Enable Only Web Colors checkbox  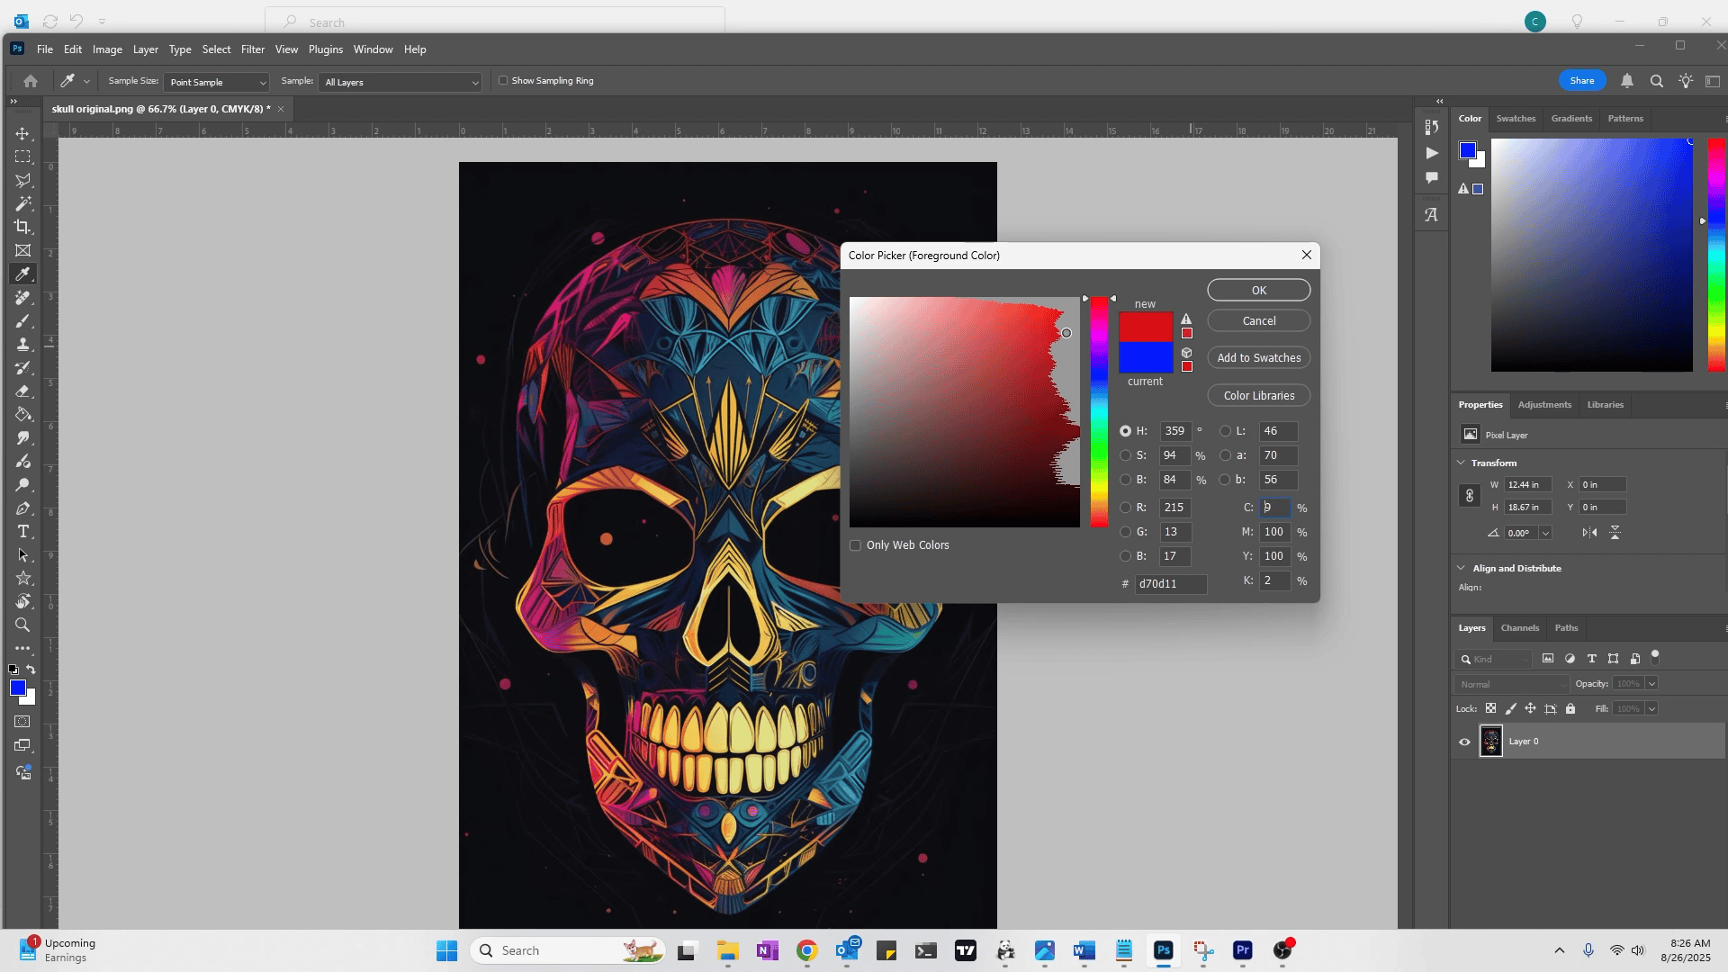pyautogui.click(x=856, y=545)
